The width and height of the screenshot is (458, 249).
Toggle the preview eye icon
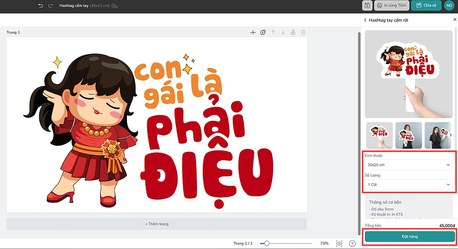tap(339, 243)
